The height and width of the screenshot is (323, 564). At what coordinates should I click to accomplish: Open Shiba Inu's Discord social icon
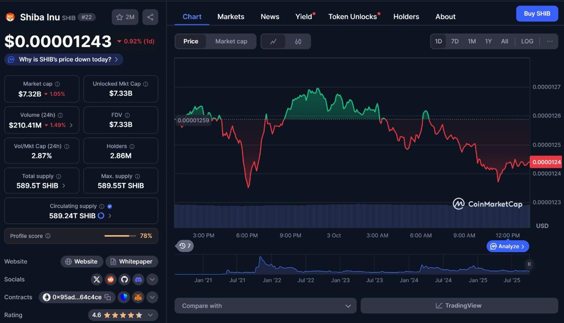pos(138,279)
